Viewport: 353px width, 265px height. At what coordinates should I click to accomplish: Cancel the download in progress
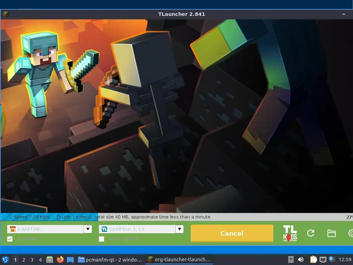click(232, 233)
